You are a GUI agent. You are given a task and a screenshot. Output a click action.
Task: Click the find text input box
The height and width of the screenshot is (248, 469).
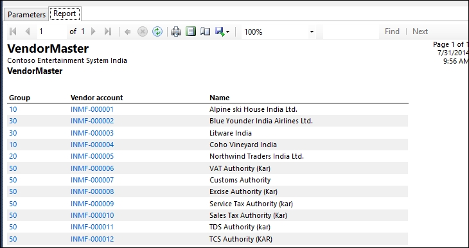tap(351, 31)
